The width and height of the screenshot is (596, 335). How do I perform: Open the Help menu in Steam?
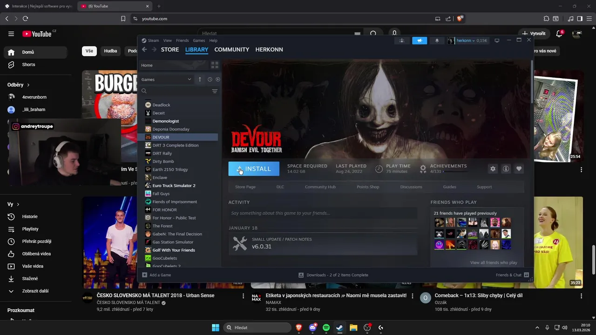tap(213, 40)
